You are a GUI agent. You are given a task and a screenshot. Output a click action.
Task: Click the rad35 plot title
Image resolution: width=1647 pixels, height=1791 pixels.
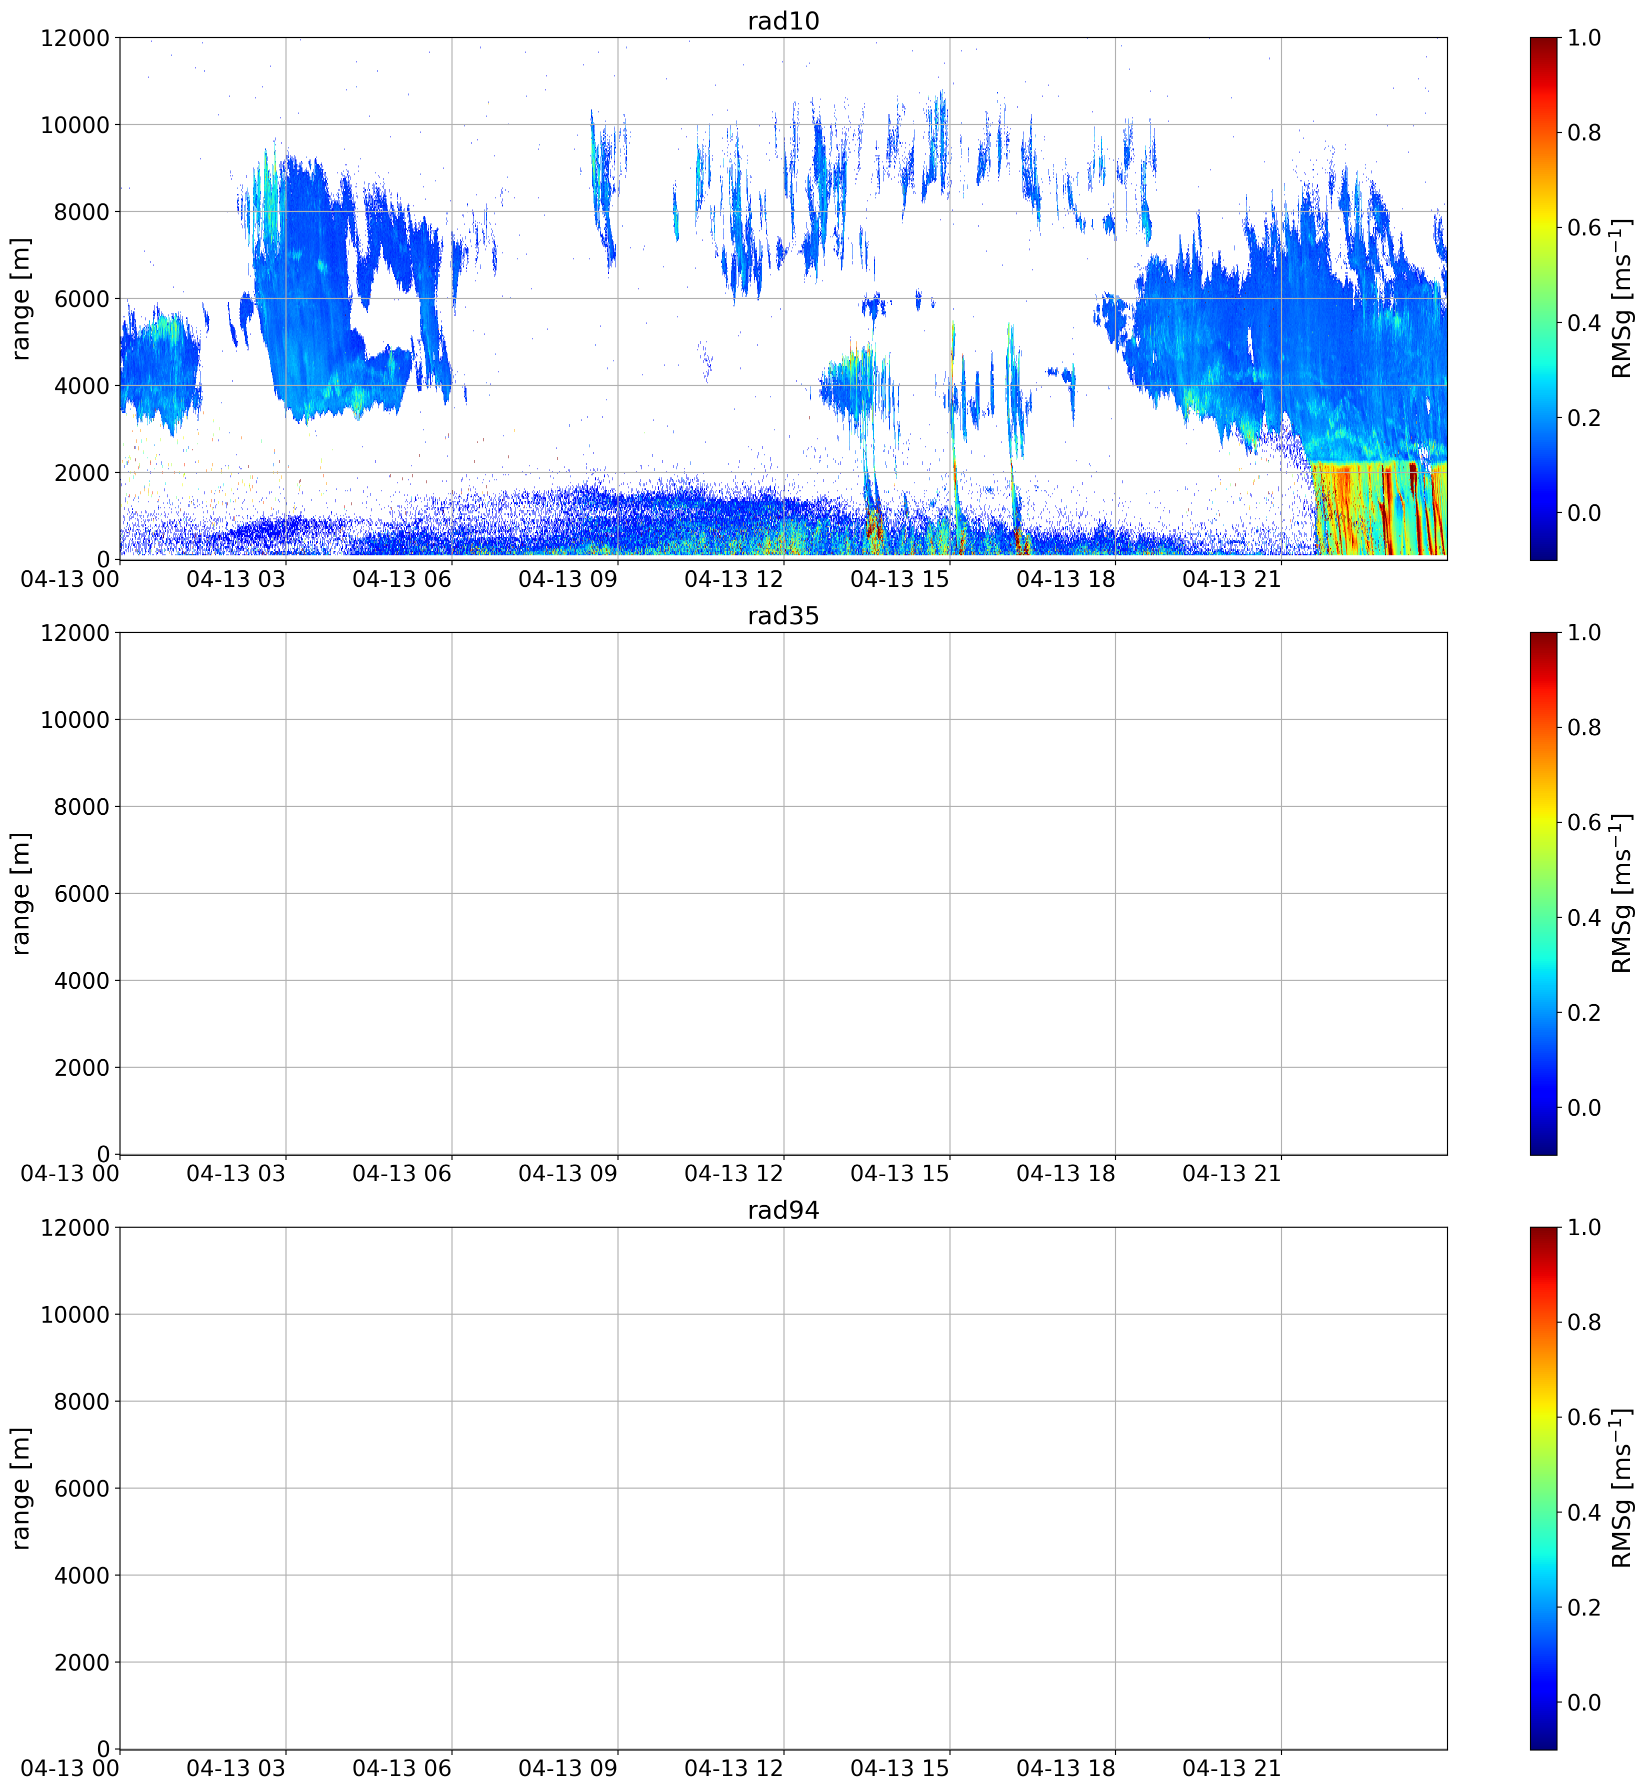point(783,616)
